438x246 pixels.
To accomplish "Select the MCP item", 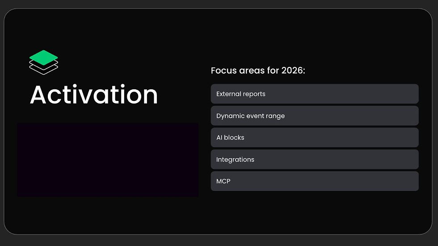I will coord(315,181).
